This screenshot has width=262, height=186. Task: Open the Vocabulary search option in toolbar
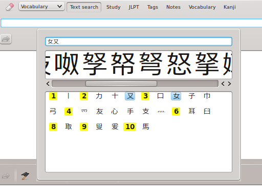coord(202,7)
